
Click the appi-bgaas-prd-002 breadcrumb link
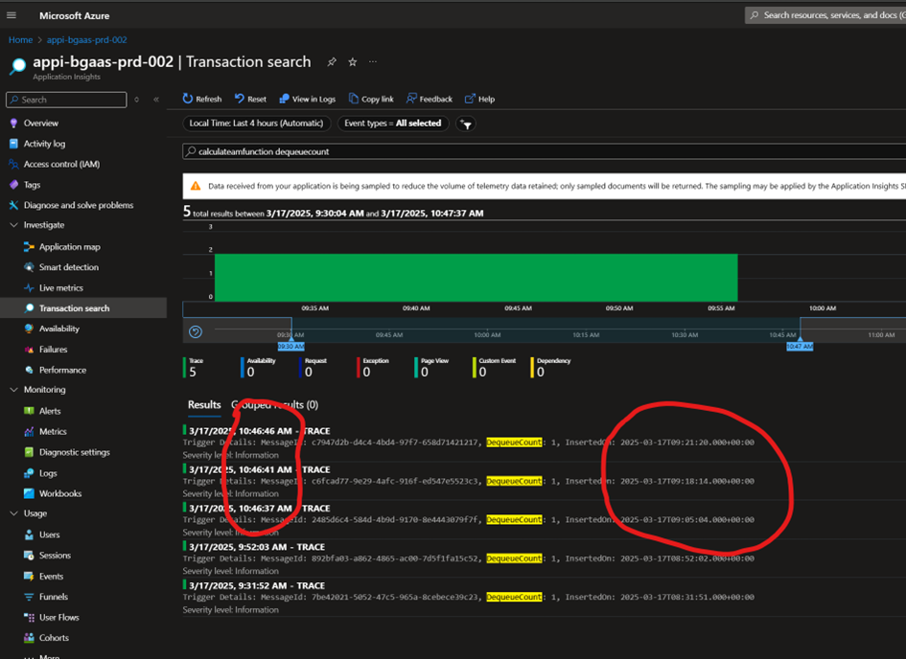[86, 40]
